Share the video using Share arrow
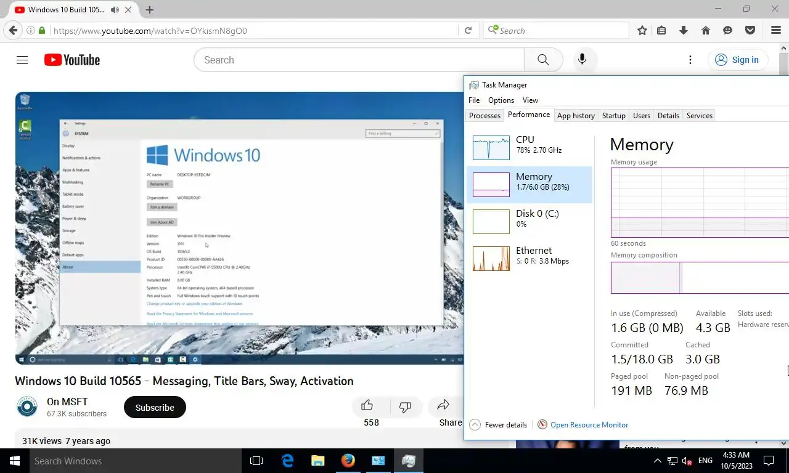 (443, 405)
